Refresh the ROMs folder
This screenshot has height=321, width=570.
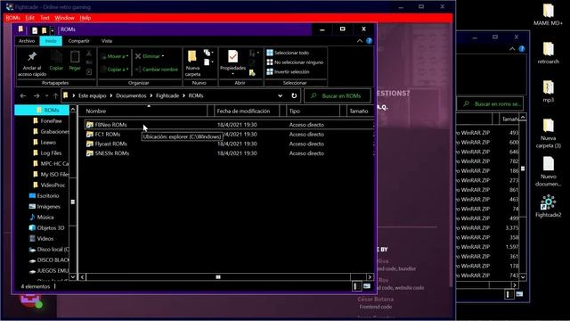(x=294, y=95)
